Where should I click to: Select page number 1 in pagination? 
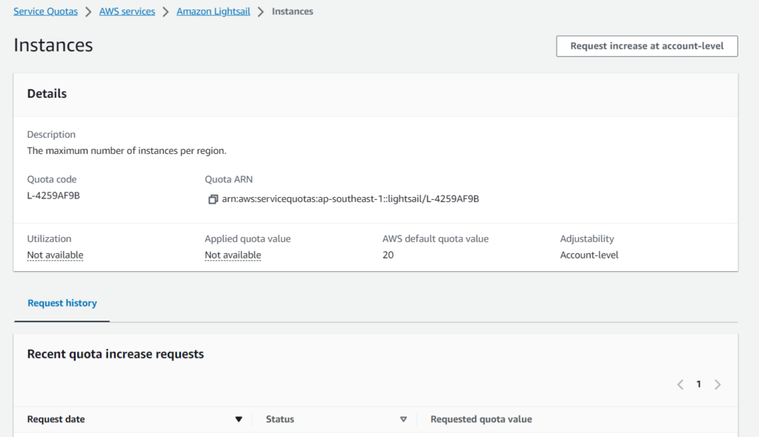[698, 384]
